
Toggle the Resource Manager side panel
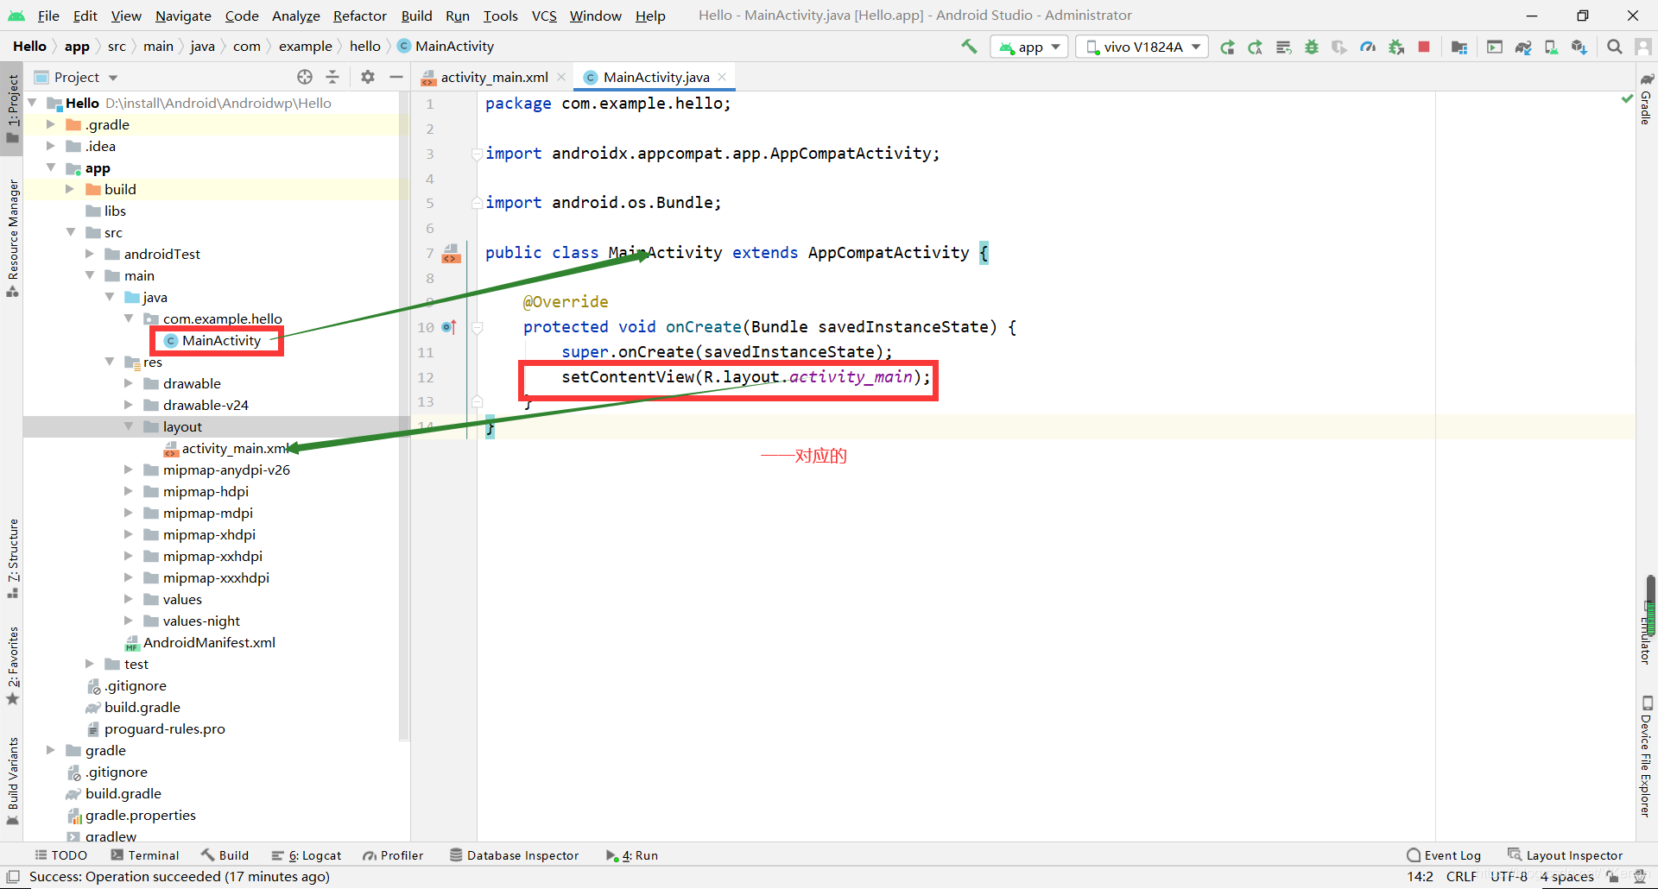click(12, 239)
